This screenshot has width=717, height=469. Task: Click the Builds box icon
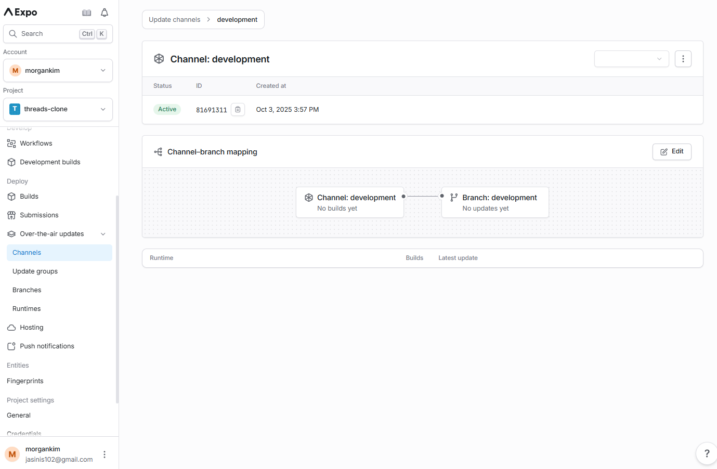tap(11, 197)
